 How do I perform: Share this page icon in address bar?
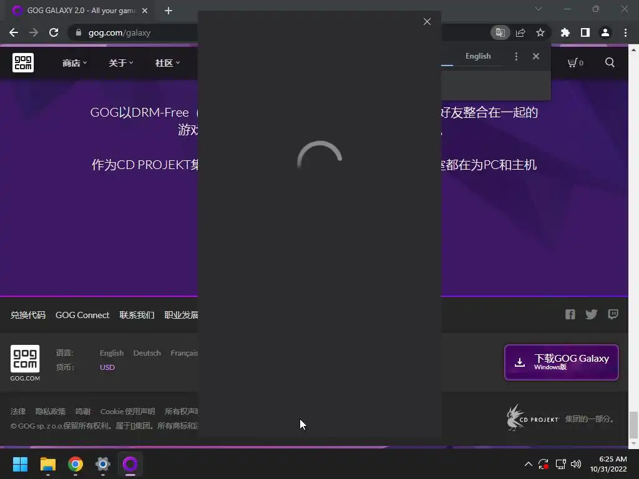(520, 32)
